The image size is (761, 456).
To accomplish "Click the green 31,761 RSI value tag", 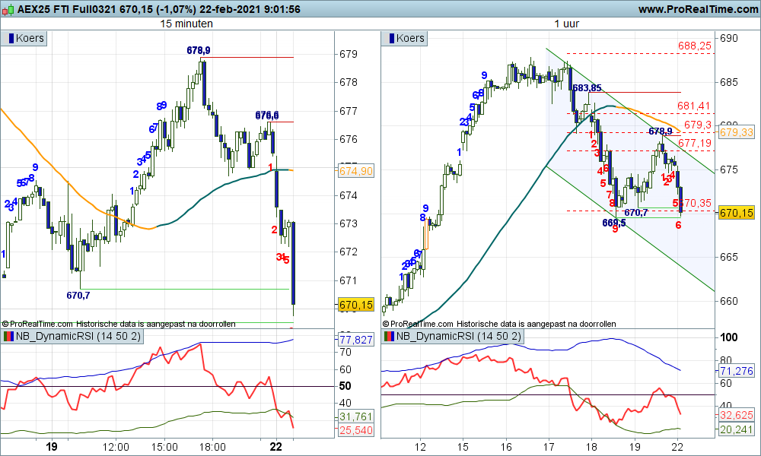I will (356, 416).
